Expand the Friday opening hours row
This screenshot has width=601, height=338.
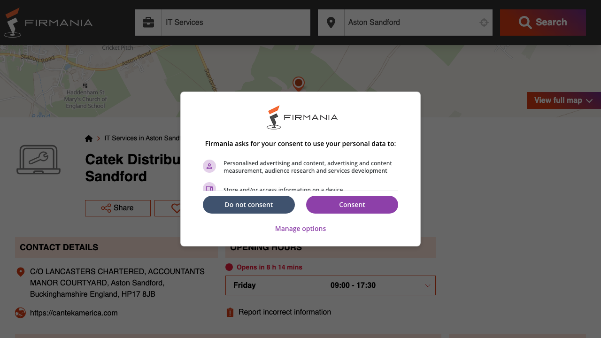(x=427, y=285)
